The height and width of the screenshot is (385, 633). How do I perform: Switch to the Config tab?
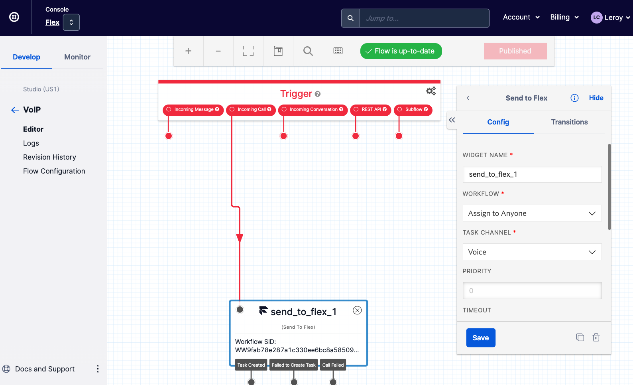498,122
